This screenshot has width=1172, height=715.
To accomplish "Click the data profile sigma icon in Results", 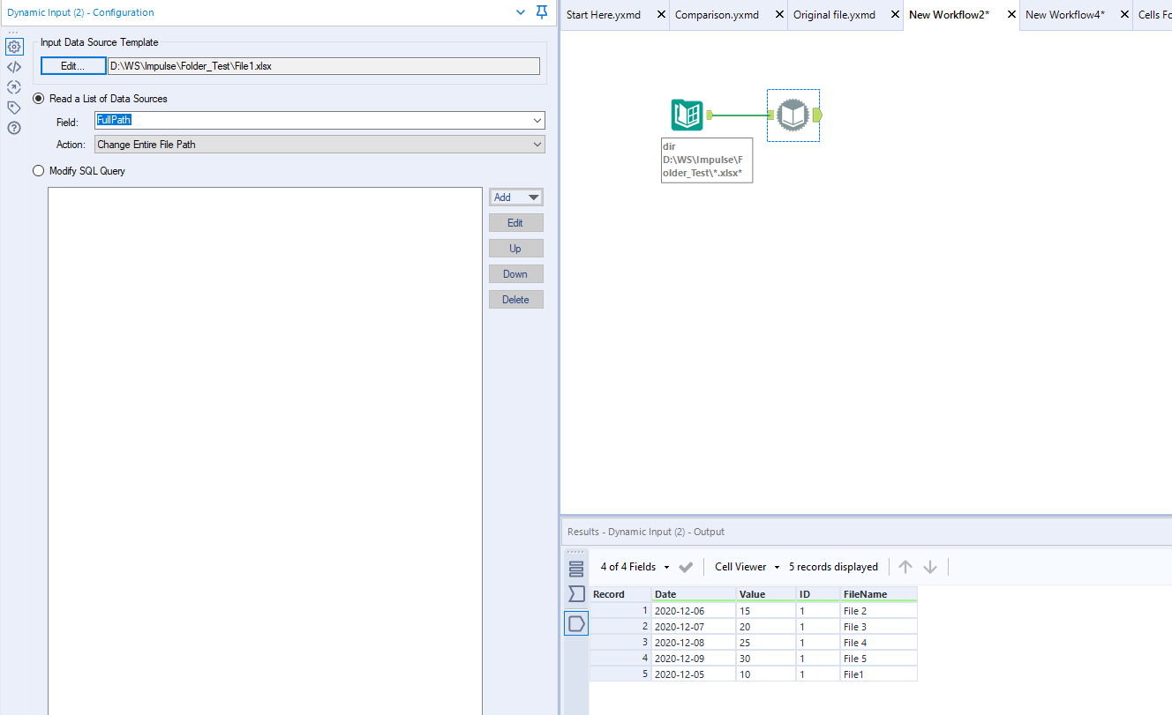I will [x=575, y=593].
